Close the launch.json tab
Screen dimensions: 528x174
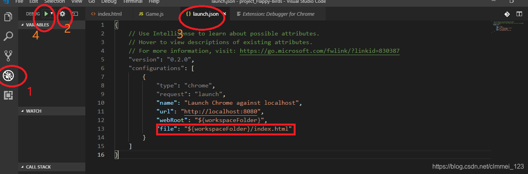tap(224, 14)
